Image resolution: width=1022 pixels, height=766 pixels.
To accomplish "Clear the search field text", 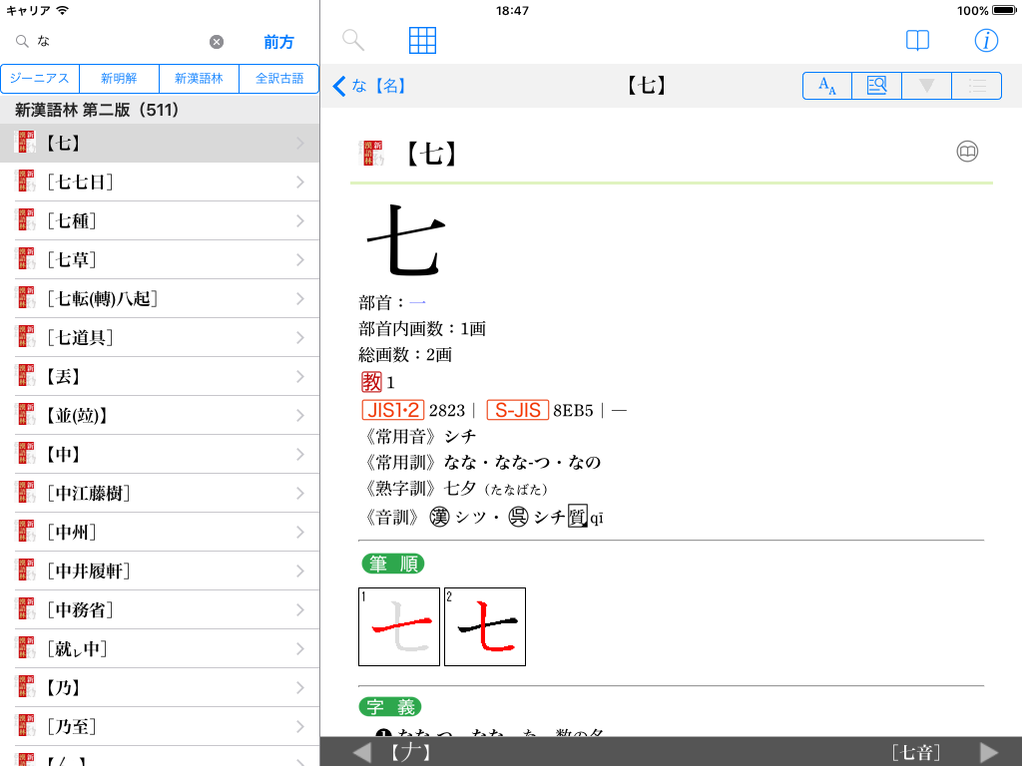I will click(217, 42).
